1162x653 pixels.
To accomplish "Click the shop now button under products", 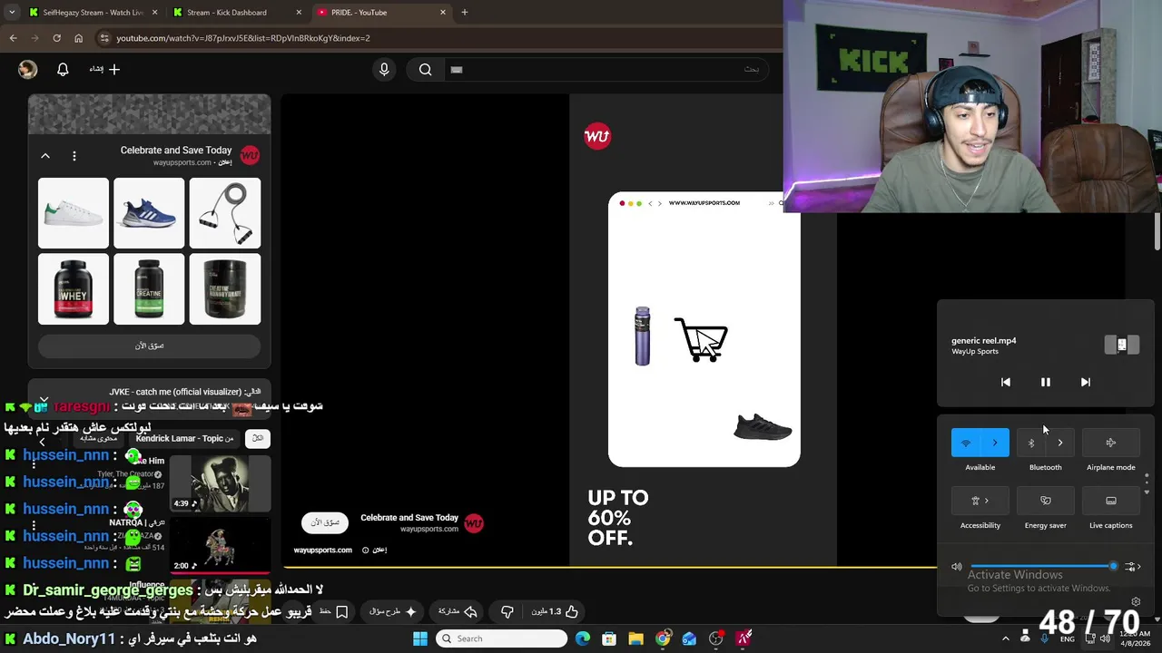I will [149, 346].
